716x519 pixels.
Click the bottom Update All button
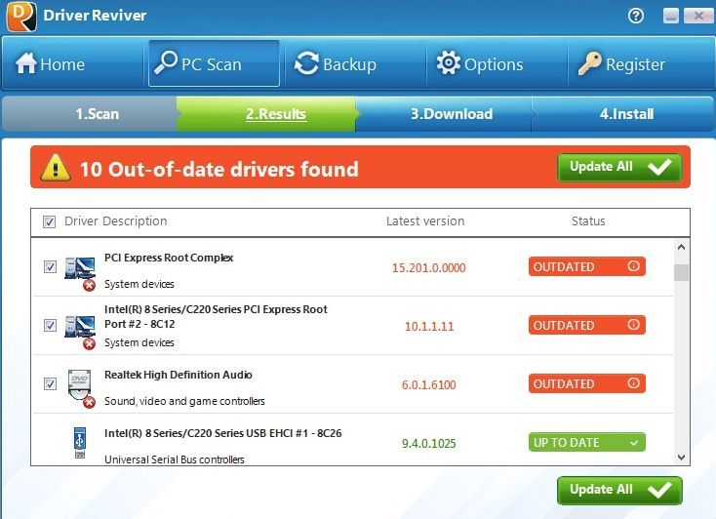619,490
